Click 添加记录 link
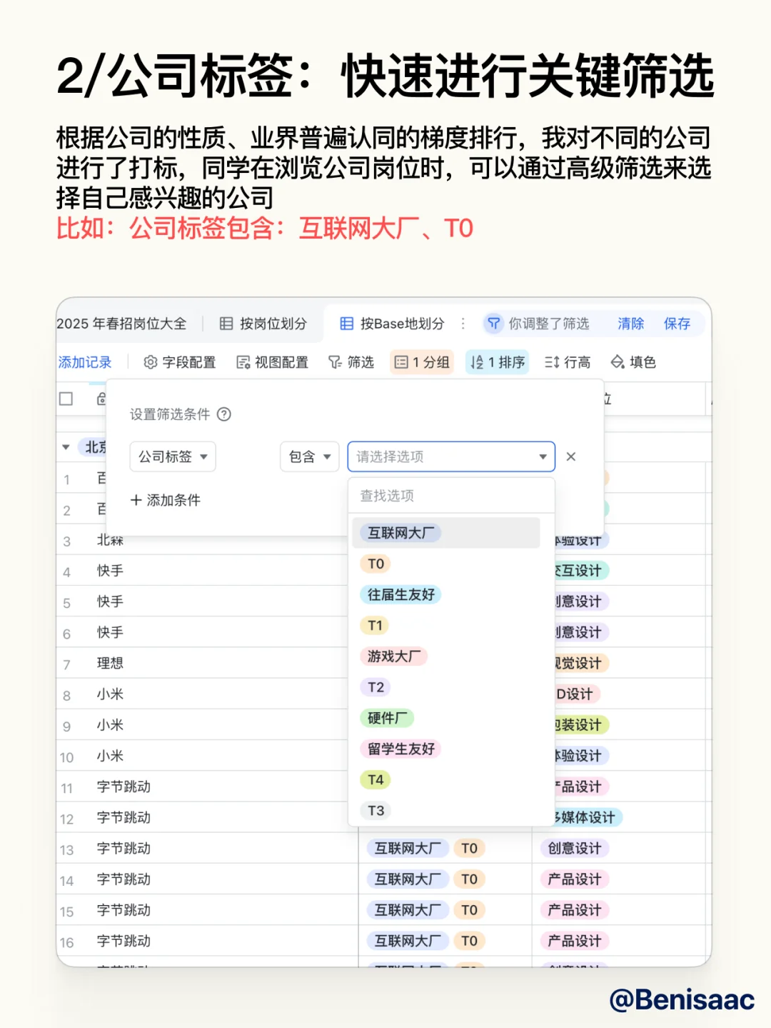Image resolution: width=771 pixels, height=1028 pixels. 85,362
